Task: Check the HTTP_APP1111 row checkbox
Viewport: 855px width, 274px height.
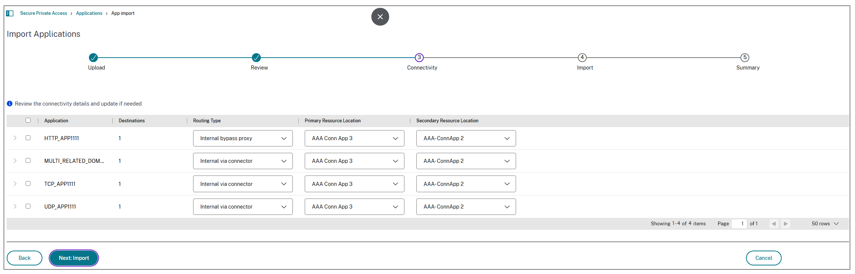Action: (x=28, y=138)
